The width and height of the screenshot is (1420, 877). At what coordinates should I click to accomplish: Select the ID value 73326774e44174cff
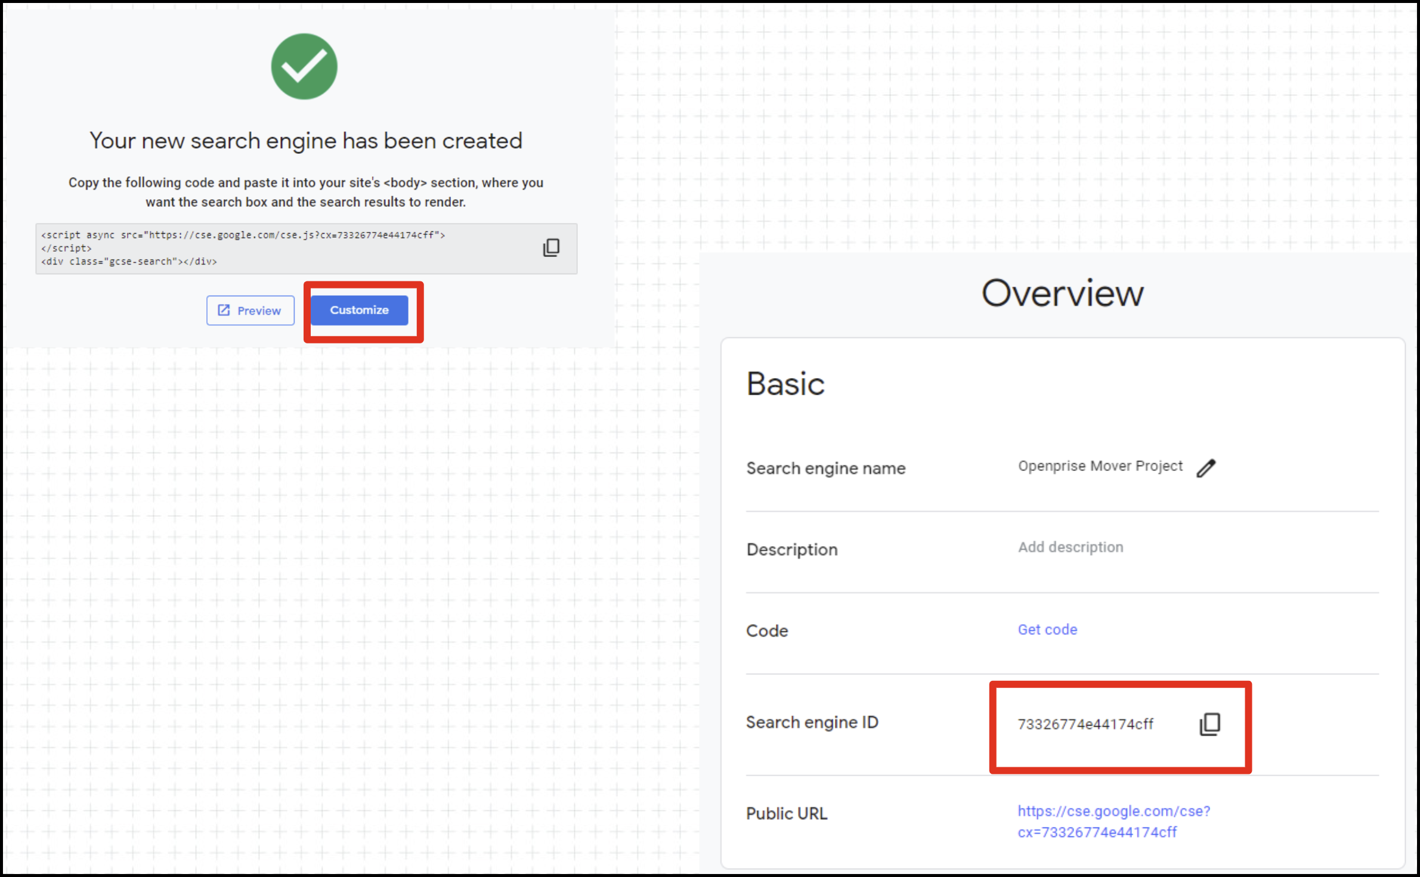[x=1085, y=724]
